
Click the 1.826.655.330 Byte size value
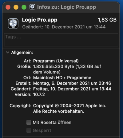54,66
